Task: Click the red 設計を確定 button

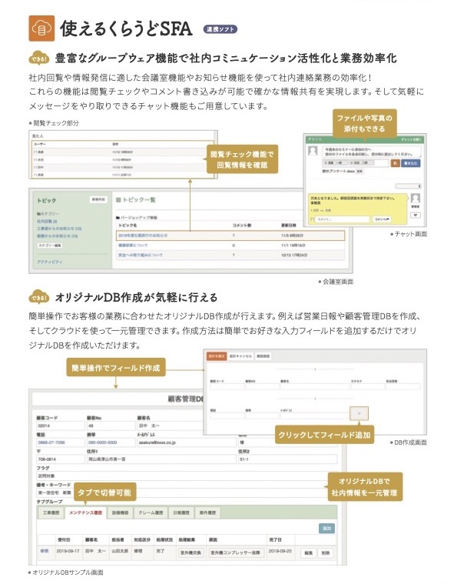Action: 216,356
